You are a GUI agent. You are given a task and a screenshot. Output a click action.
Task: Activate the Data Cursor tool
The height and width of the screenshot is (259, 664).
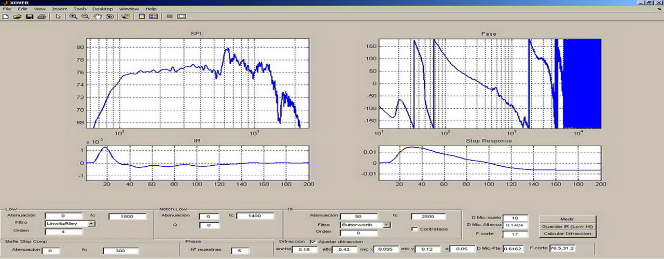(125, 17)
